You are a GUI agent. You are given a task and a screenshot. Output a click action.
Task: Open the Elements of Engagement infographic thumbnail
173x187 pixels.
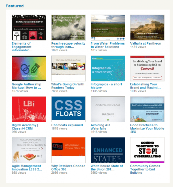29,28
